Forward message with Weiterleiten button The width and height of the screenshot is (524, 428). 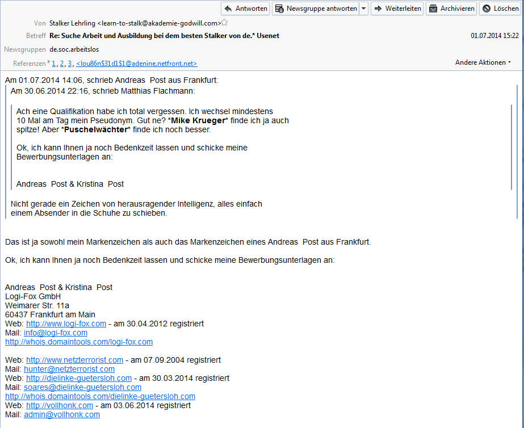pos(397,9)
